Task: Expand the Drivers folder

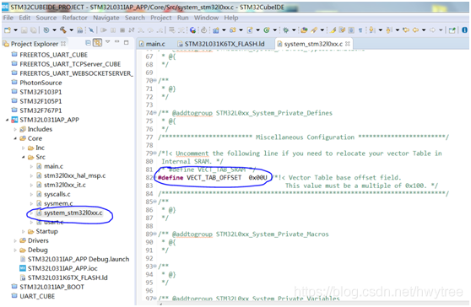Action: (x=15, y=240)
